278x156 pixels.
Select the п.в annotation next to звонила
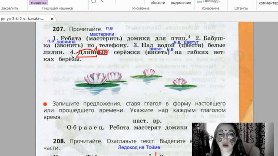(50, 41)
